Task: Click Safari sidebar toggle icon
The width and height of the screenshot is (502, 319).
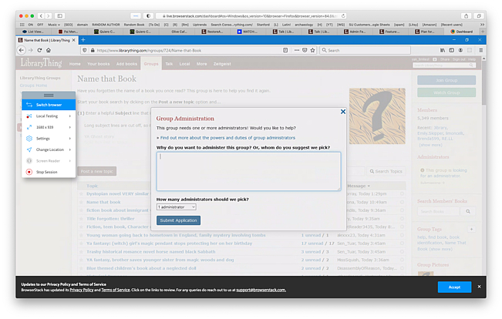Action: pos(59,15)
